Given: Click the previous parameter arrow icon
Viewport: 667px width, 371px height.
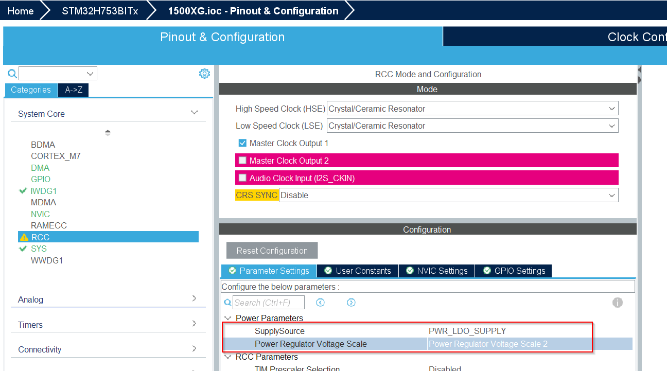Looking at the screenshot, I should pyautogui.click(x=320, y=302).
